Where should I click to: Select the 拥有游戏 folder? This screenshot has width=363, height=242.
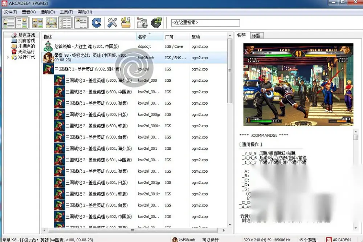point(26,41)
